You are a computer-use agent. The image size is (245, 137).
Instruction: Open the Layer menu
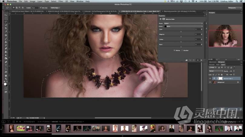pyautogui.click(x=40, y=2)
